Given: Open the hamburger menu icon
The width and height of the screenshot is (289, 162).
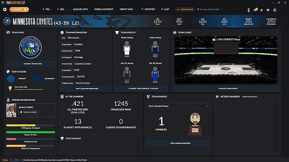Looking at the screenshot, I should tap(3, 3).
